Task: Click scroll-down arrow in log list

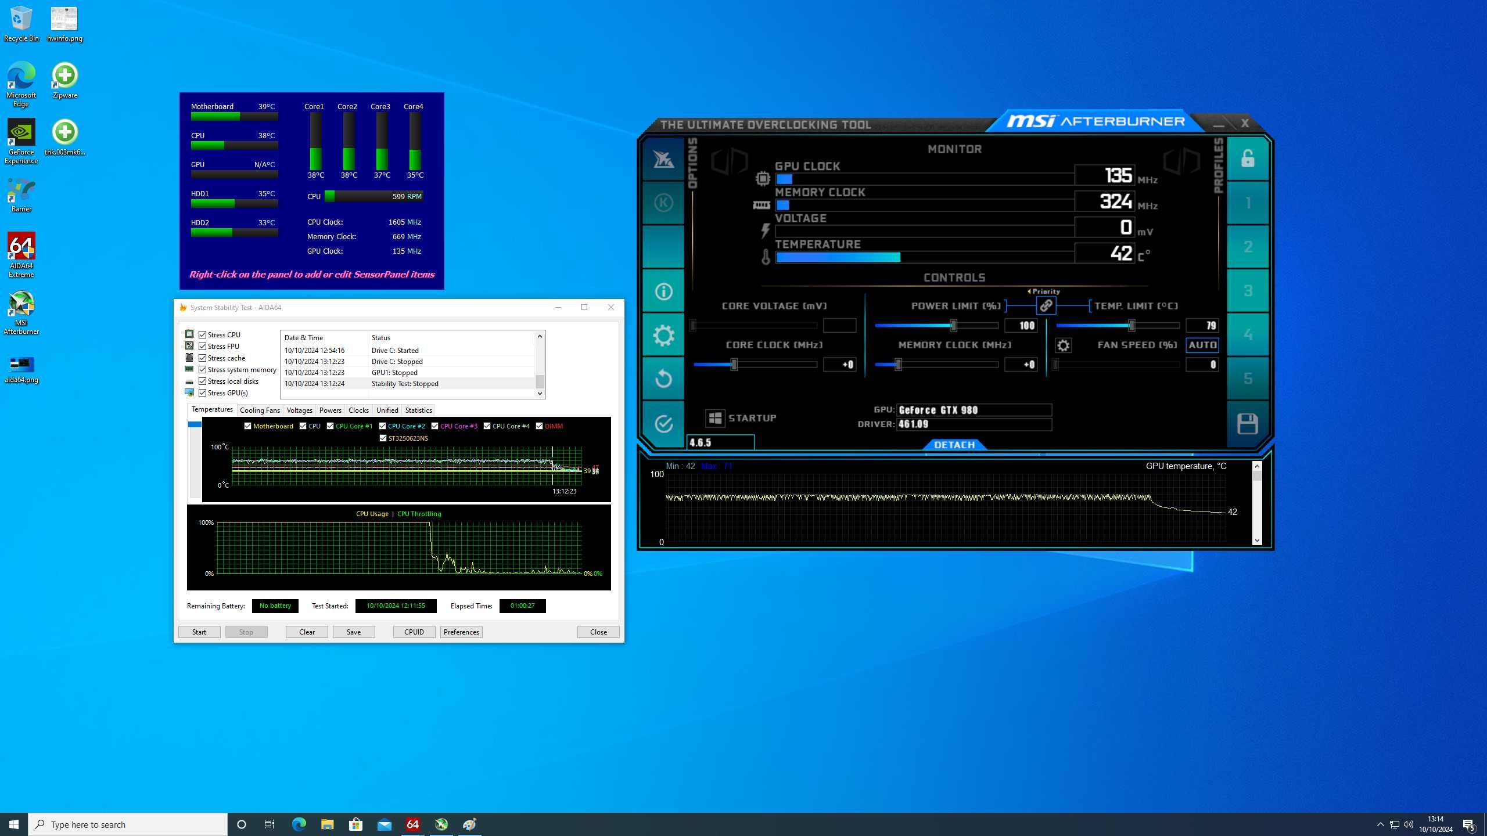Action: [540, 393]
